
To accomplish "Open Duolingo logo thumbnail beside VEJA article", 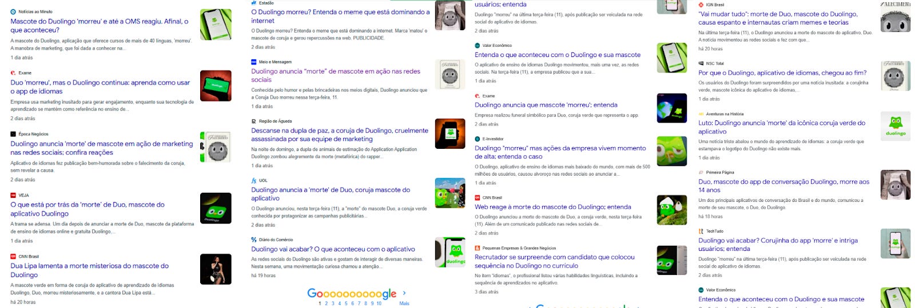I will (x=216, y=208).
